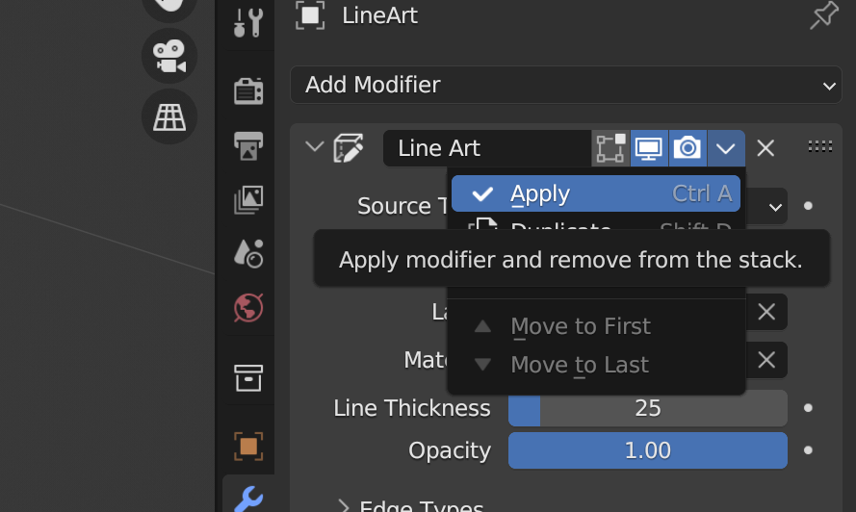856x512 pixels.
Task: Open the Add Modifier dropdown
Action: tap(566, 85)
